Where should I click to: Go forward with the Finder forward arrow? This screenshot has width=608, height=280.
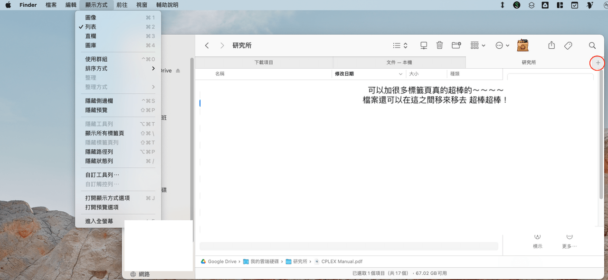tap(222, 45)
